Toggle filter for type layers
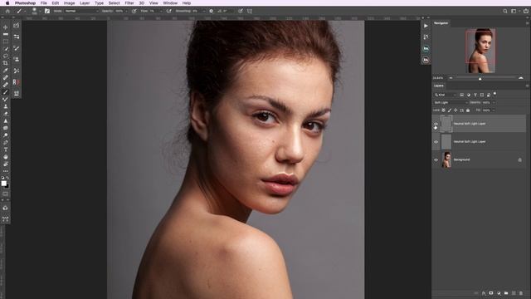531x299 pixels. point(475,95)
